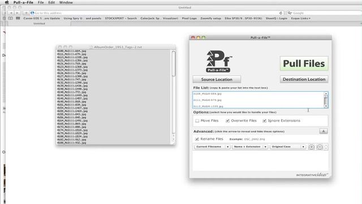Viewport: 362px width, 204px height.
Task: Click the Pull-a-File window title bar
Action: (x=260, y=37)
